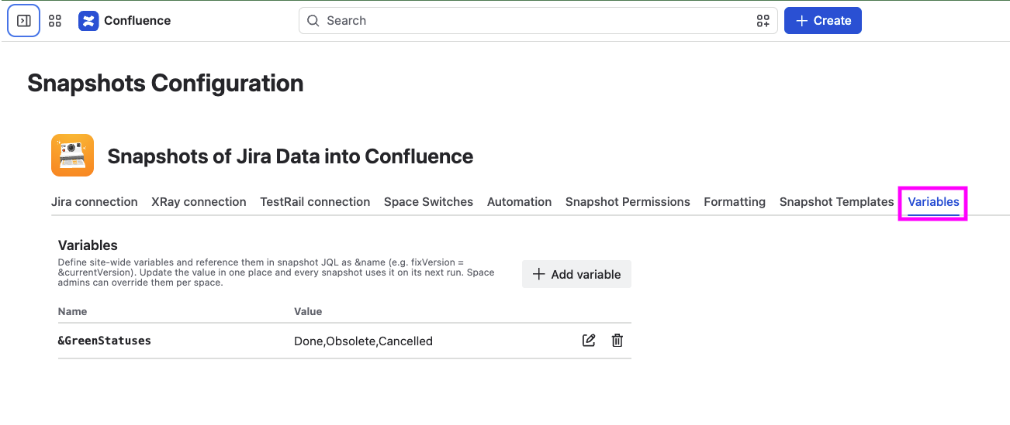Click the Add variable button
The height and width of the screenshot is (425, 1010).
tap(576, 274)
